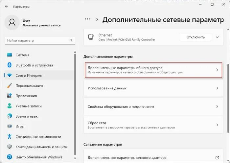Click Realtek PCIe GbE Family Controller text

(131, 40)
